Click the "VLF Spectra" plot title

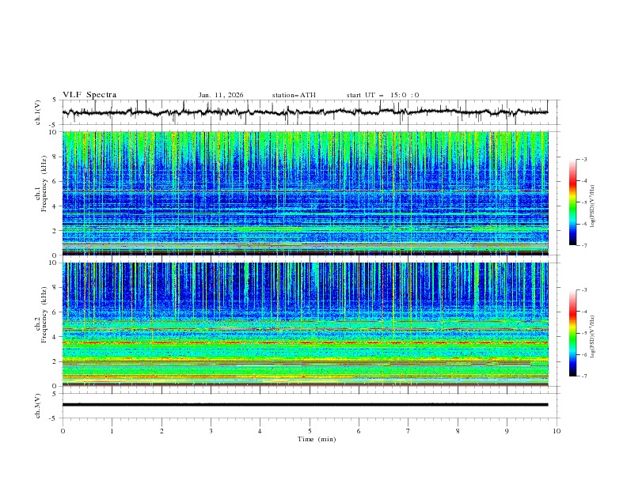click(x=89, y=95)
